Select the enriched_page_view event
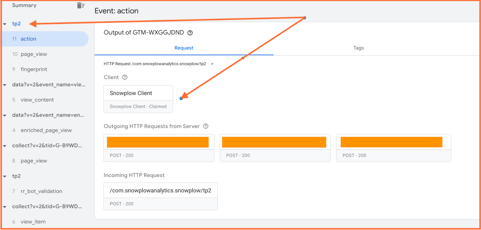 (x=46, y=130)
